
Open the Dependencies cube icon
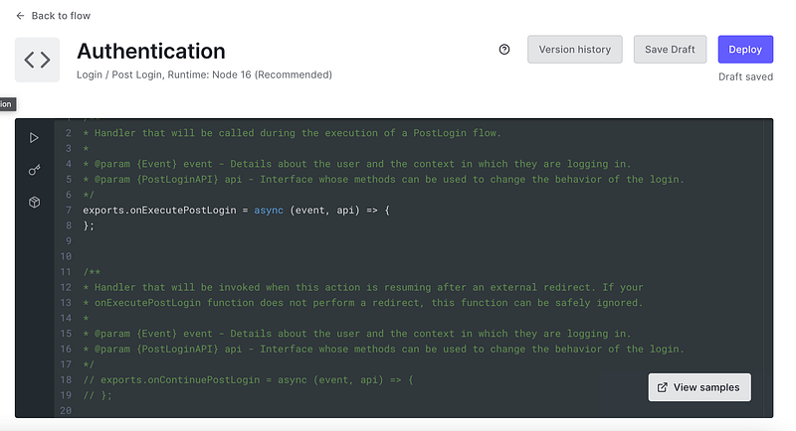(x=34, y=202)
